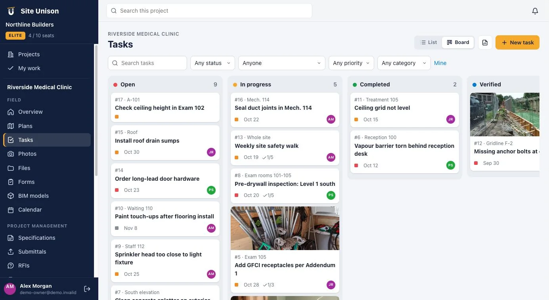Click the orange priority marker on Check ceiling height
The image size is (549, 300).
click(x=117, y=117)
